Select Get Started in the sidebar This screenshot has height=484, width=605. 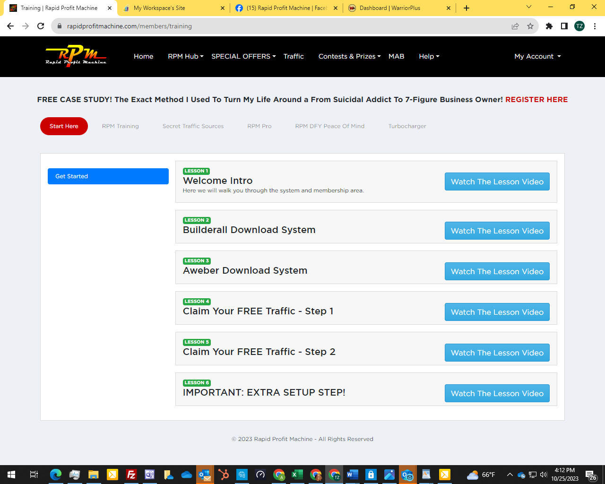coord(108,176)
